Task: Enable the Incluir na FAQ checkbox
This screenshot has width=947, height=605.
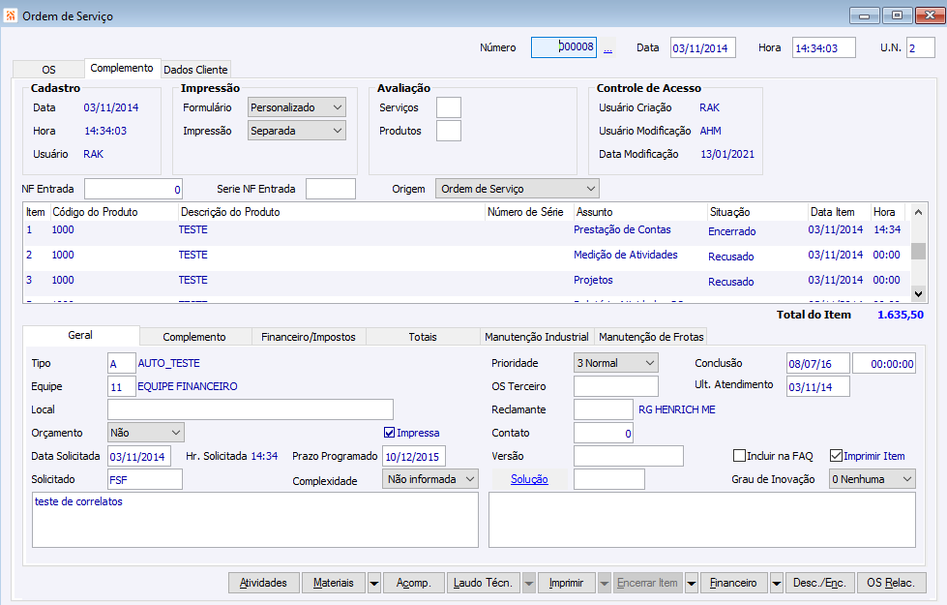Action: pyautogui.click(x=739, y=456)
